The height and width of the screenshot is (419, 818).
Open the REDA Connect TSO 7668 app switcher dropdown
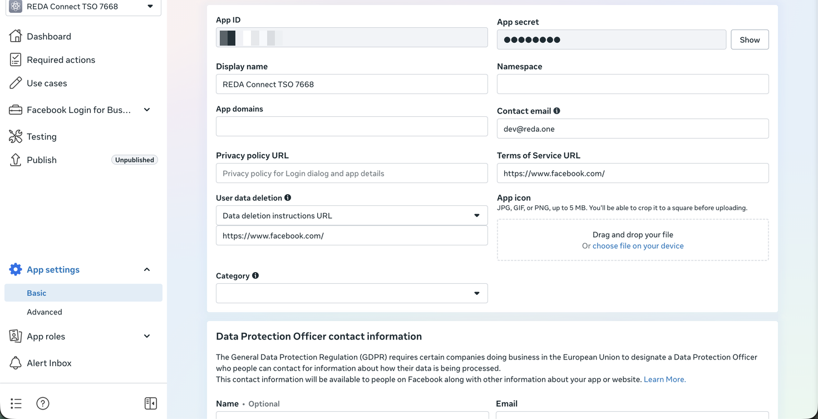[x=83, y=7]
